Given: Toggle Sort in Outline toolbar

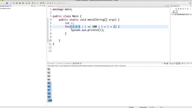Looking at the screenshot, I should click(x=178, y=9).
